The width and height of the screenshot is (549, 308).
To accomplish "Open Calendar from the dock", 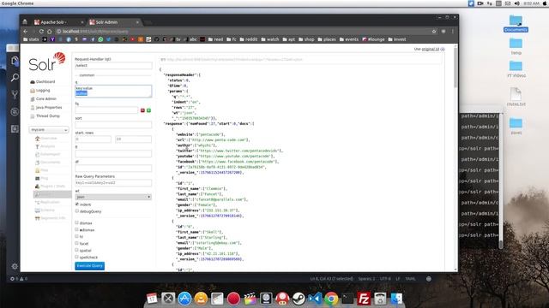I will click(152, 299).
